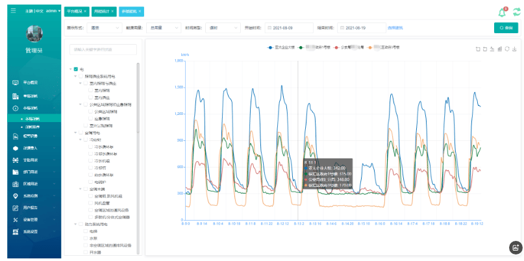Viewport: 524px width, 261px height.
Task: Check the 冷却塔 checkbox in tree
Action: tap(90, 168)
